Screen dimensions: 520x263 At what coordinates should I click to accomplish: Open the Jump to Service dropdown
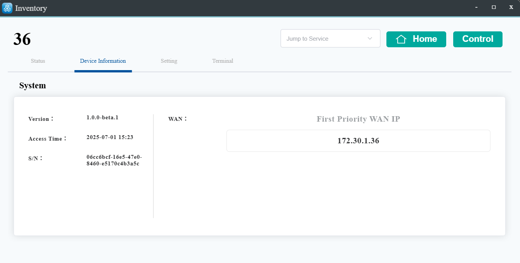click(330, 39)
